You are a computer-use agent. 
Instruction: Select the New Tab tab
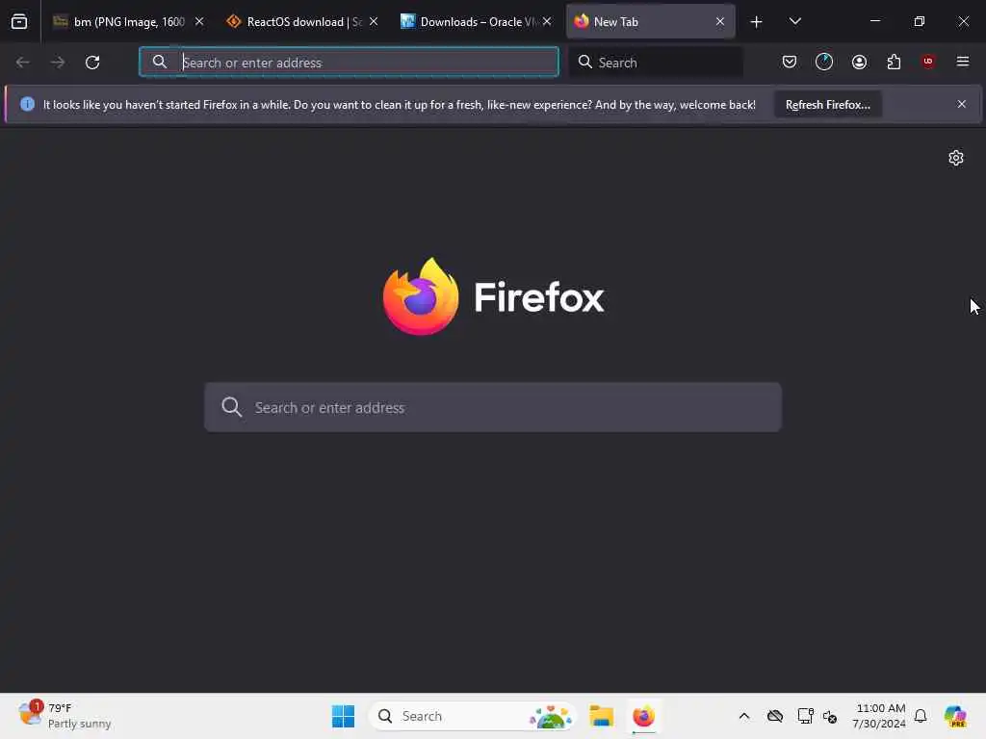[x=650, y=21]
